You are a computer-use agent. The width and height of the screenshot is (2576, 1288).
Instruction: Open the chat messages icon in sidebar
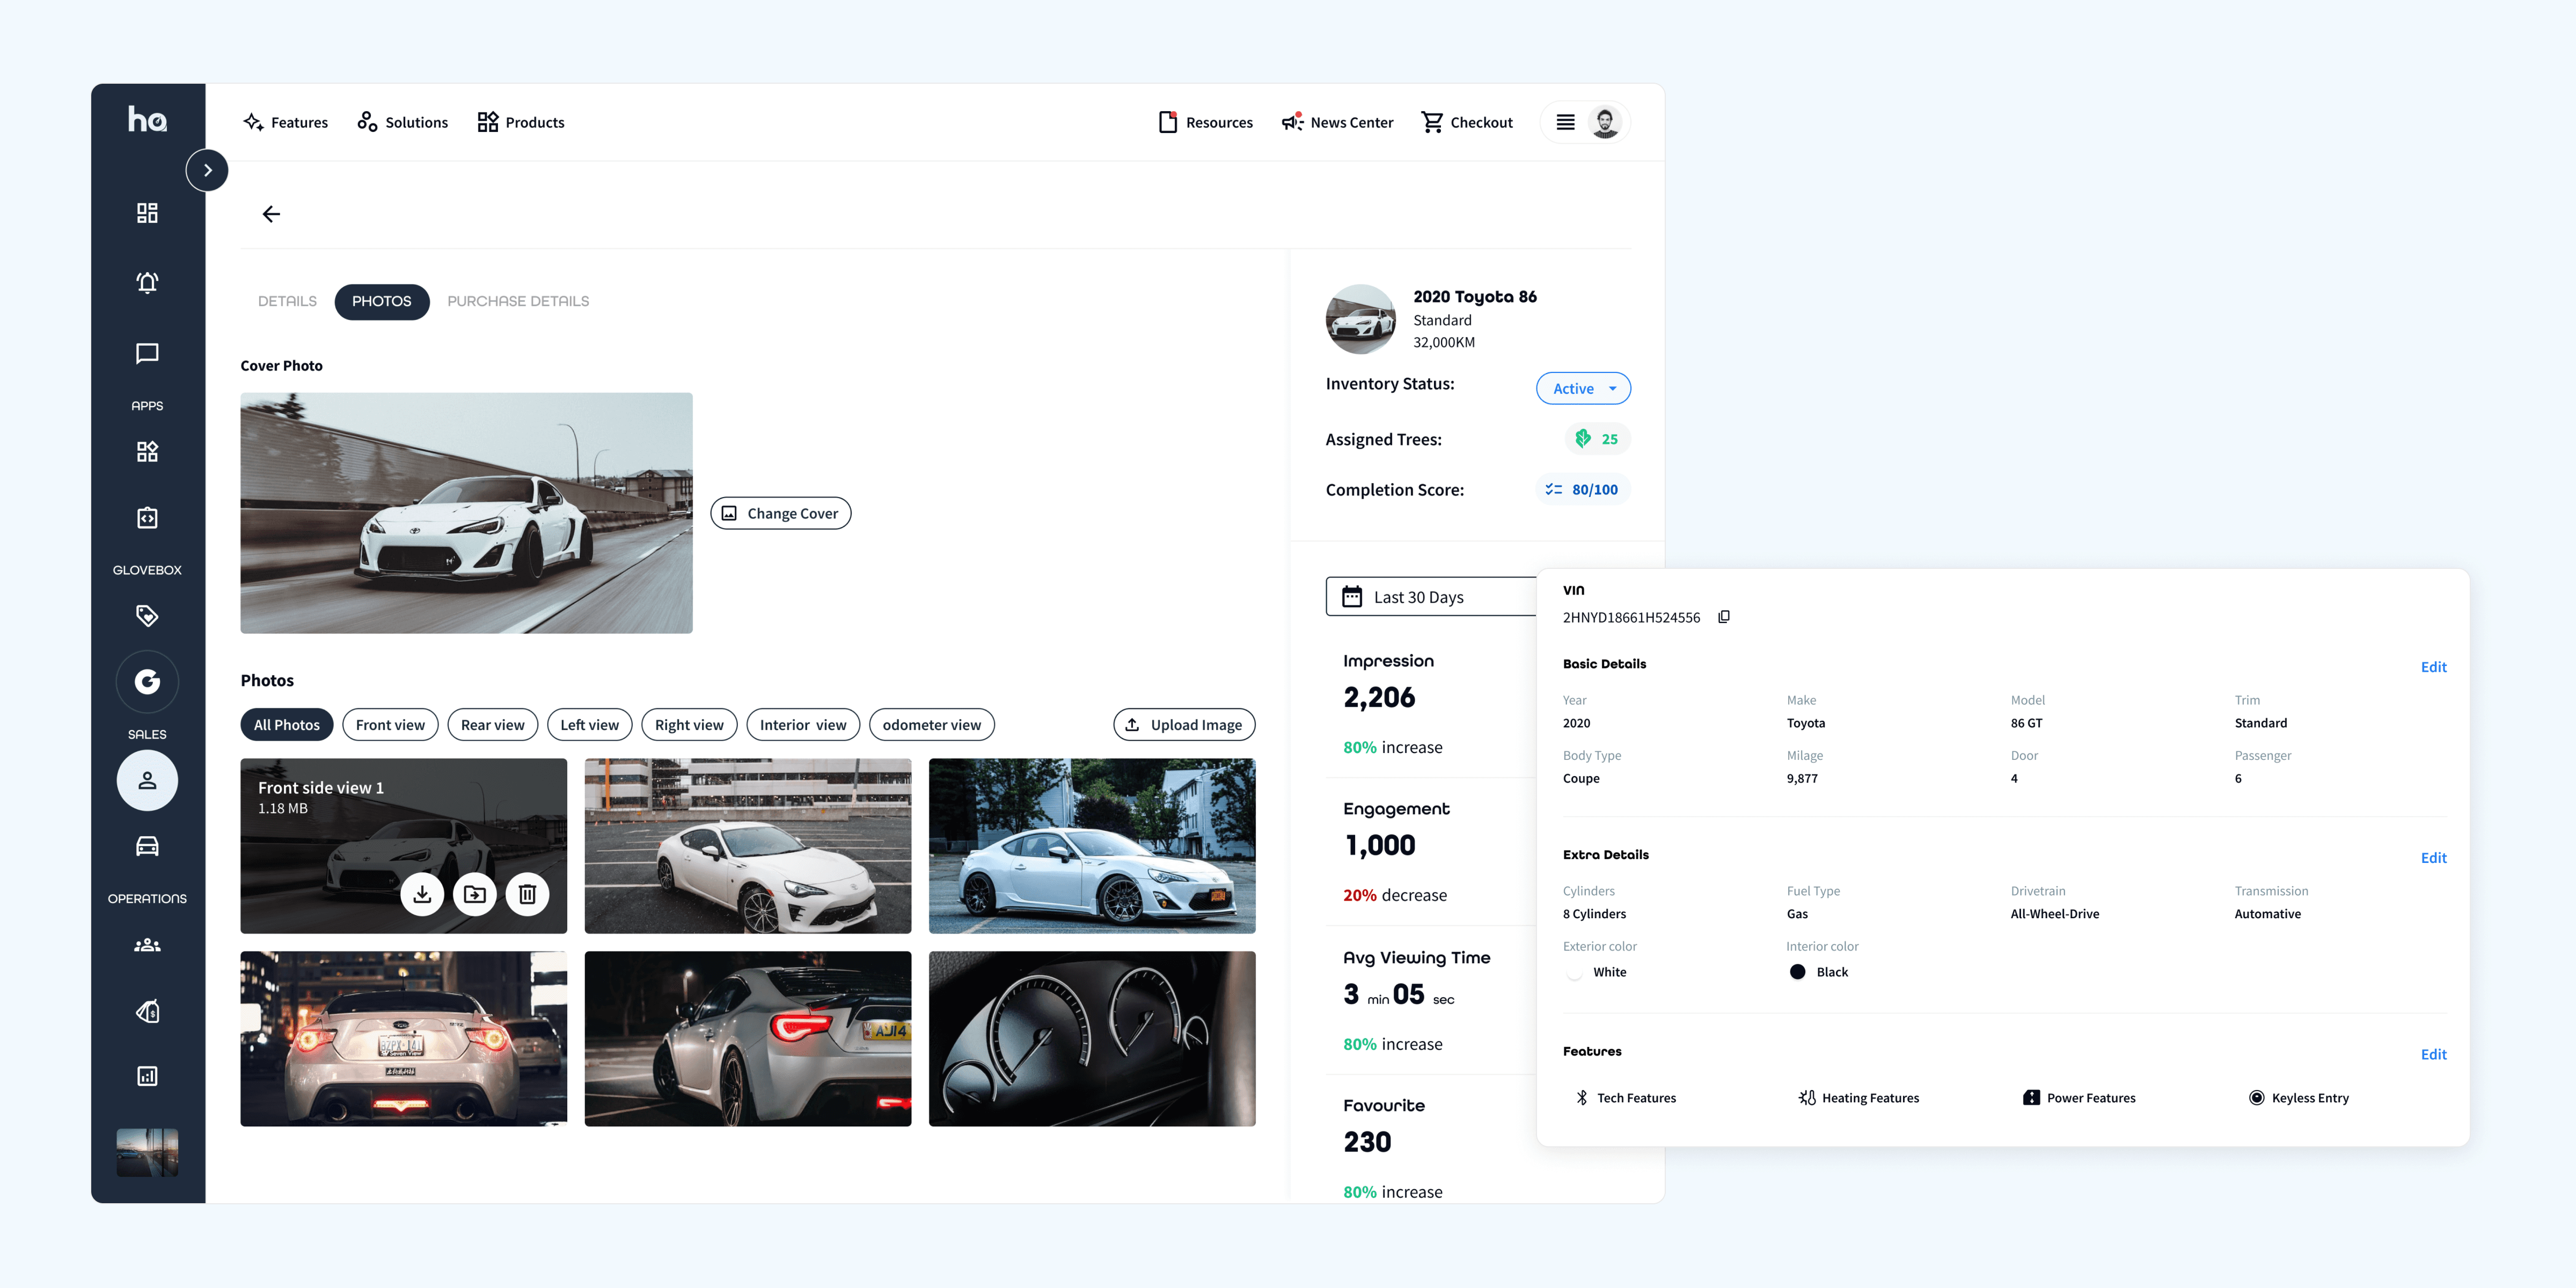pyautogui.click(x=147, y=353)
